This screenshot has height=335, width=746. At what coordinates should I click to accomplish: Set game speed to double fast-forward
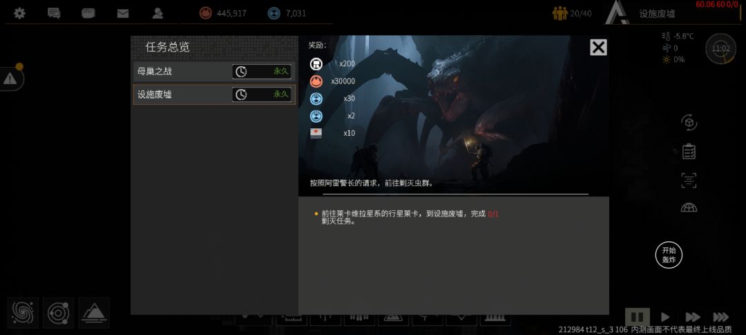point(693,317)
